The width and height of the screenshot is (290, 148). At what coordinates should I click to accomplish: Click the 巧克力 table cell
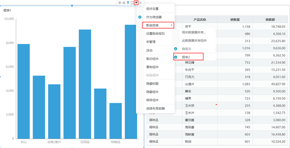tap(200, 77)
